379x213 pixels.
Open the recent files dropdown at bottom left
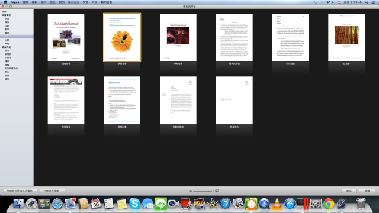click(x=20, y=191)
